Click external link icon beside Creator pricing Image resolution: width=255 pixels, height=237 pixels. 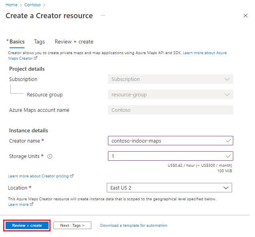72,176
